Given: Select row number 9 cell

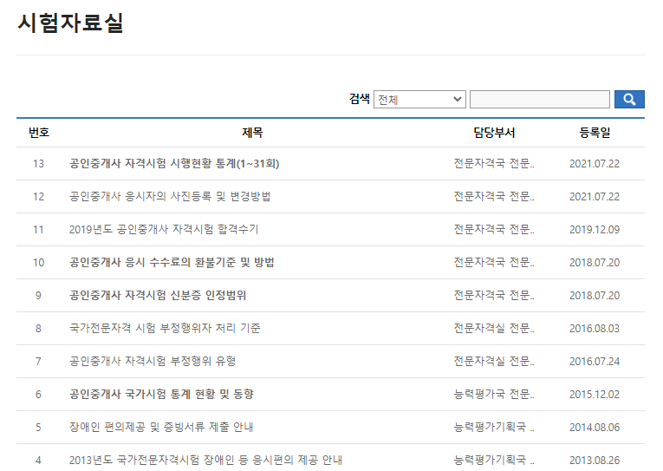Looking at the screenshot, I should 38,296.
